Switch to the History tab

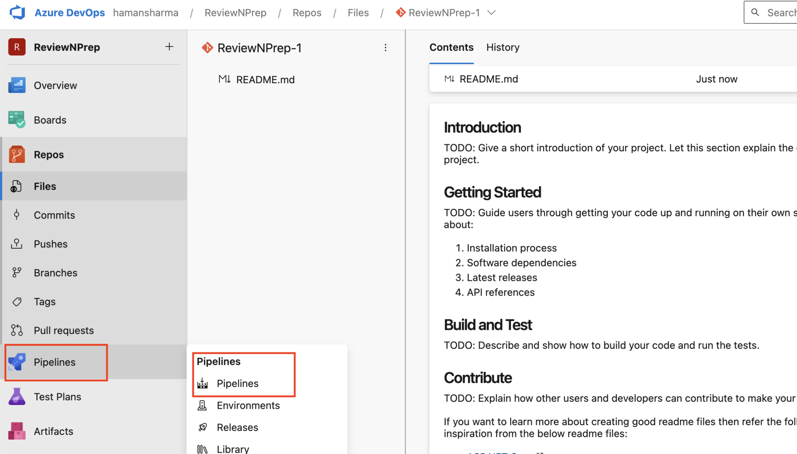[503, 47]
